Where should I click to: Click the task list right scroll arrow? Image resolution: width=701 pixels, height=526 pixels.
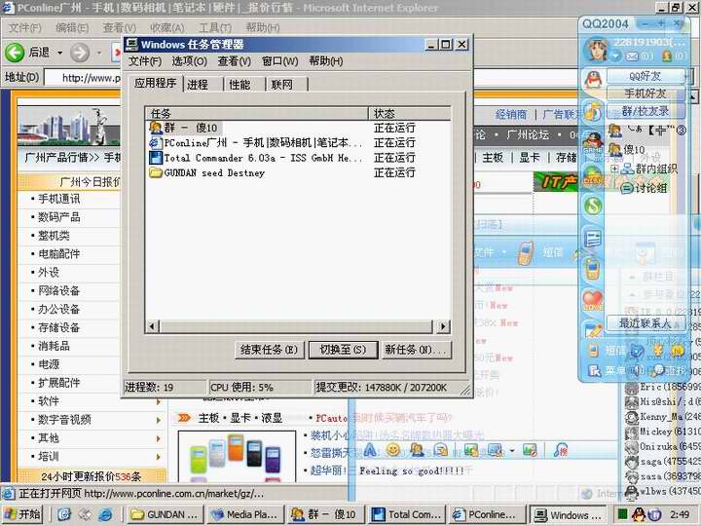click(x=443, y=326)
